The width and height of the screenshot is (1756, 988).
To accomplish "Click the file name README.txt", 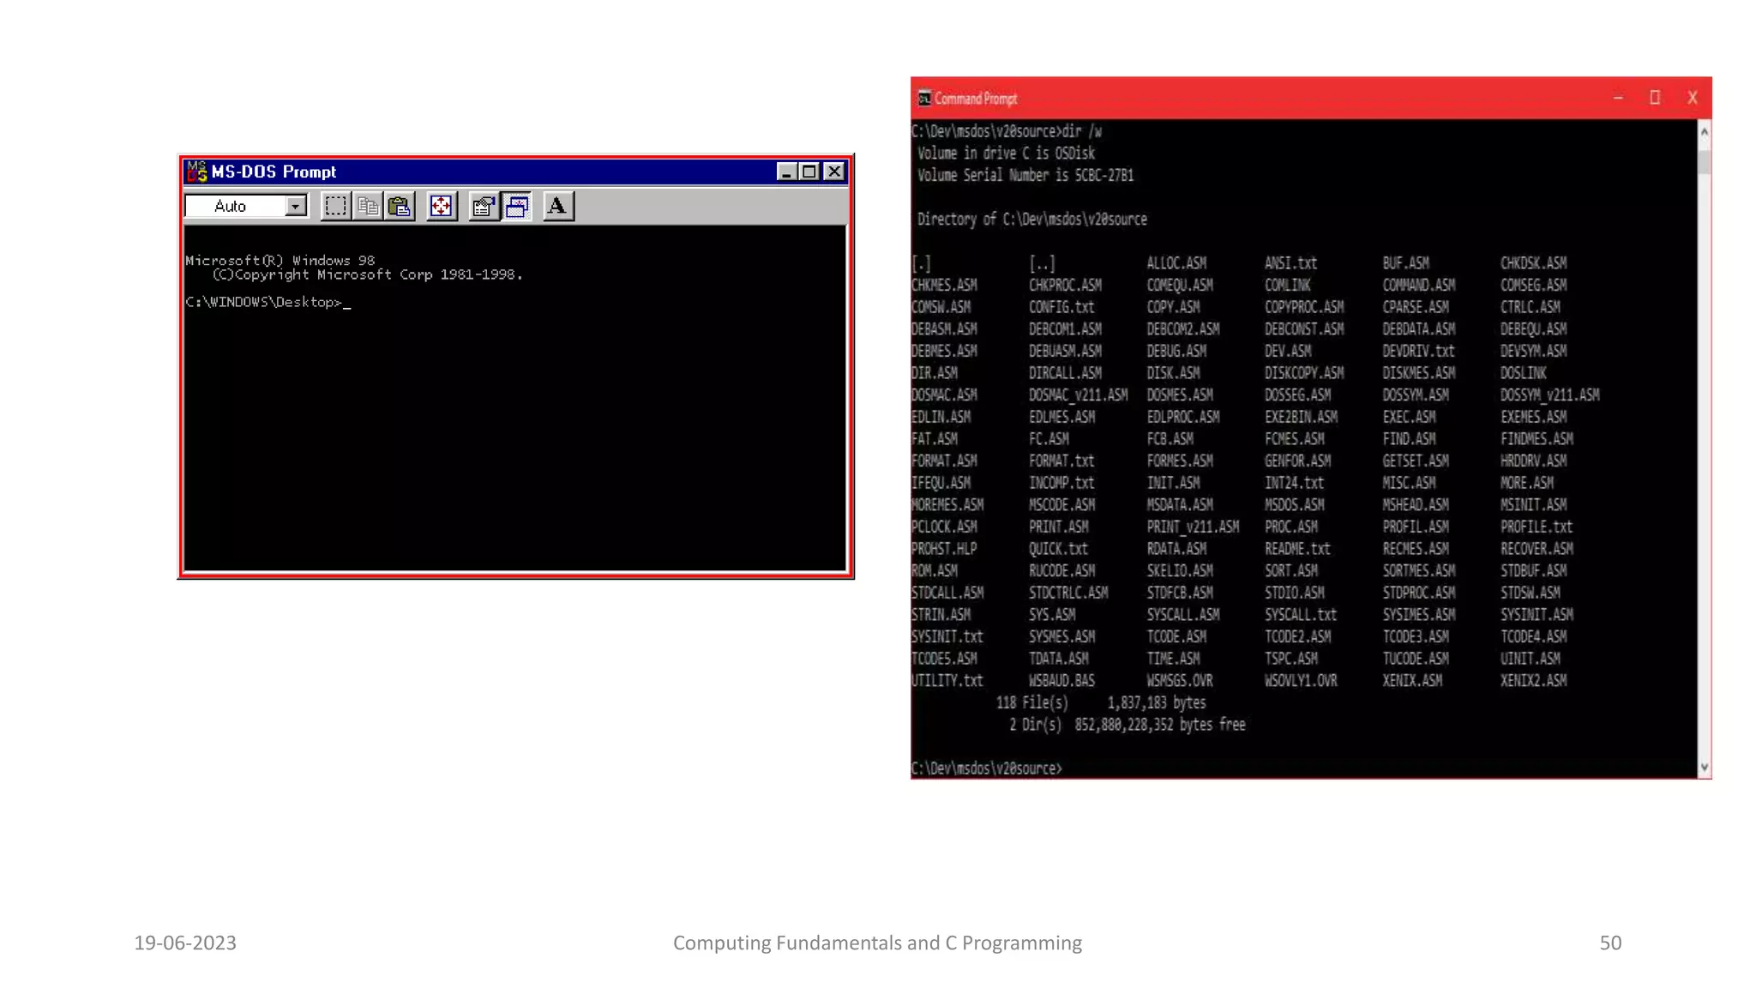I will click(1297, 549).
